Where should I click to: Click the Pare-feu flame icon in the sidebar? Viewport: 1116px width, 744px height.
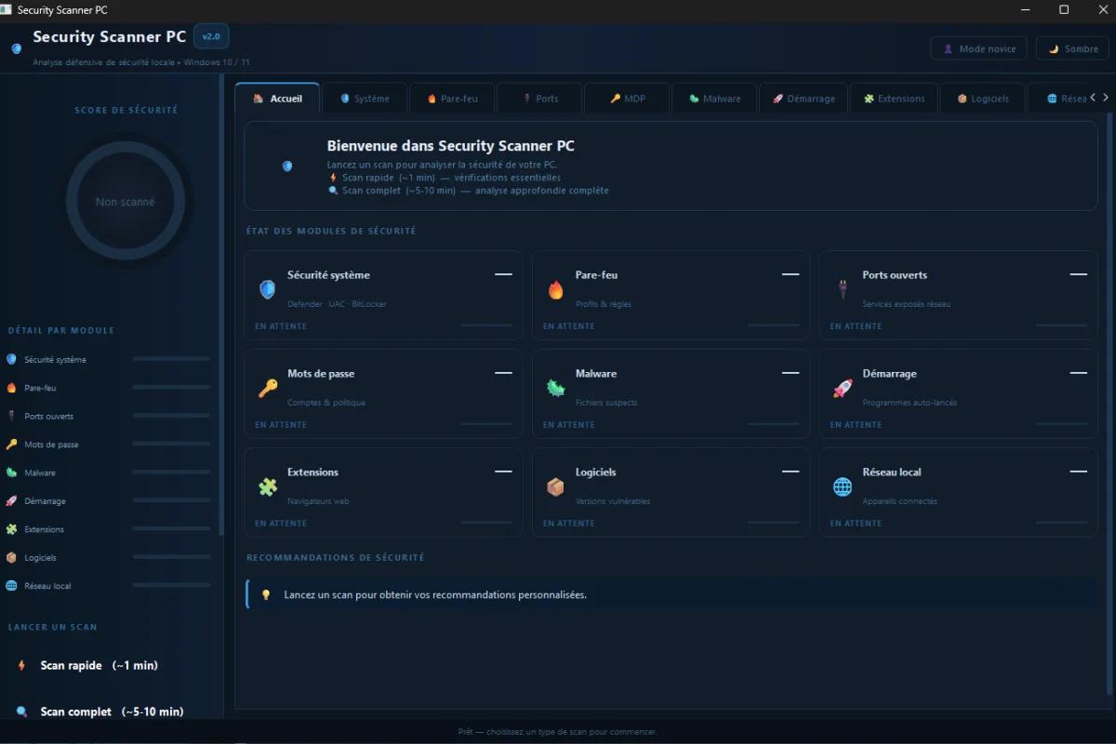(13, 388)
